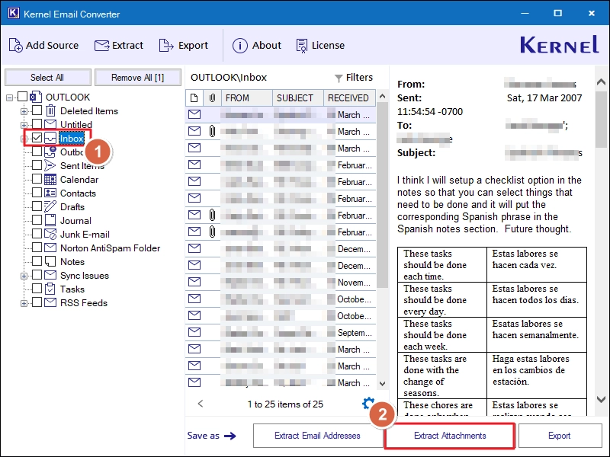Check the Deleted Items checkbox

tap(37, 110)
